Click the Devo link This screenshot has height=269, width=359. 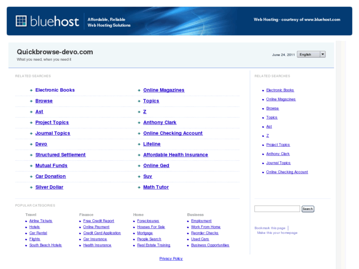click(x=41, y=144)
